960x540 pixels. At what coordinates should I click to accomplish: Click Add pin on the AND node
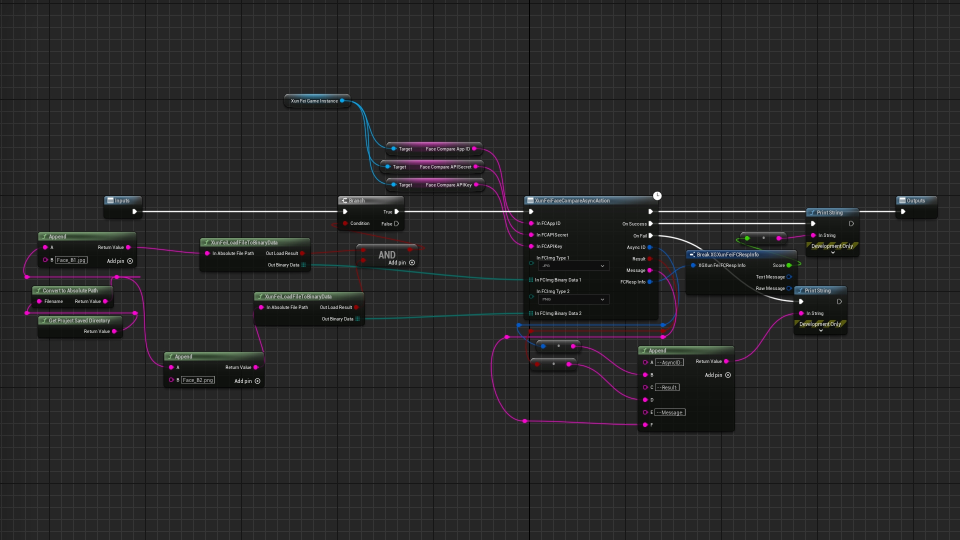[x=411, y=263]
